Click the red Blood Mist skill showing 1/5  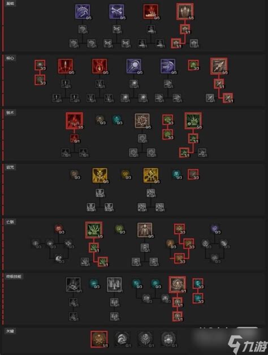point(74,120)
